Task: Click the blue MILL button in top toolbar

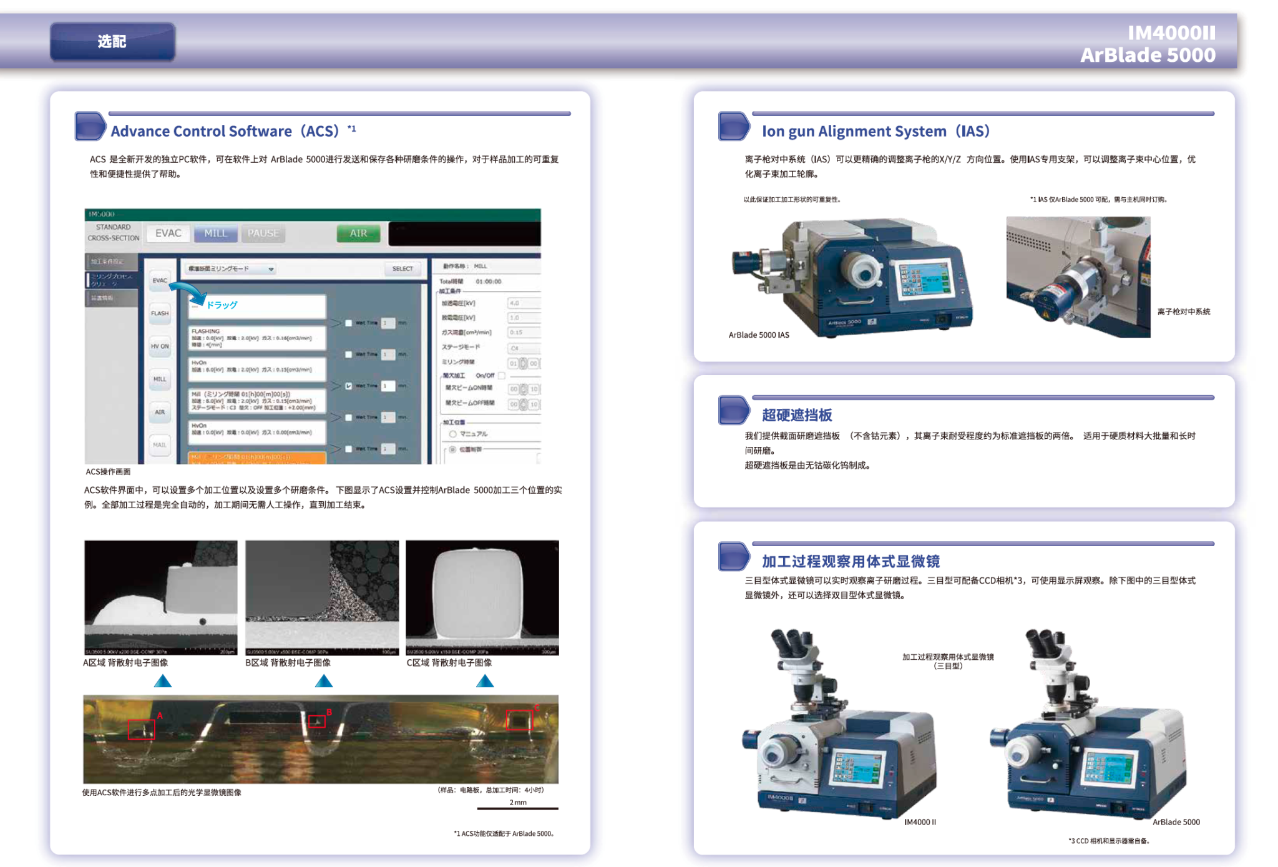Action: 216,233
